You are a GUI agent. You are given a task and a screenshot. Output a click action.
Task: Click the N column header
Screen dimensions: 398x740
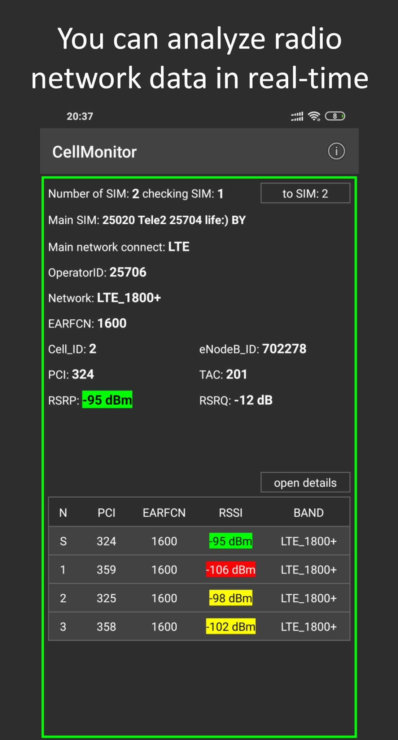coord(63,513)
